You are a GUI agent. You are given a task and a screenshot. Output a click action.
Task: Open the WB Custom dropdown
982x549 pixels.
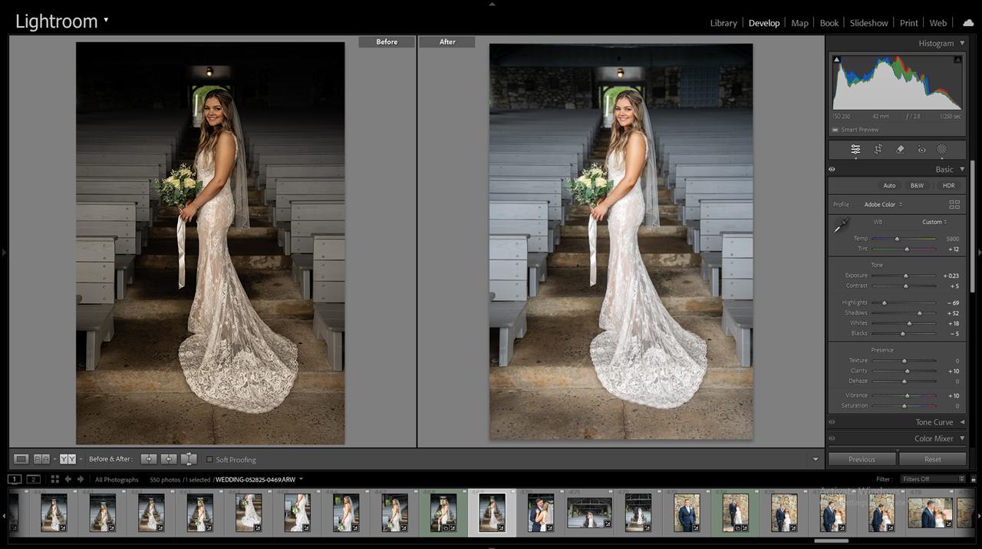coord(934,222)
